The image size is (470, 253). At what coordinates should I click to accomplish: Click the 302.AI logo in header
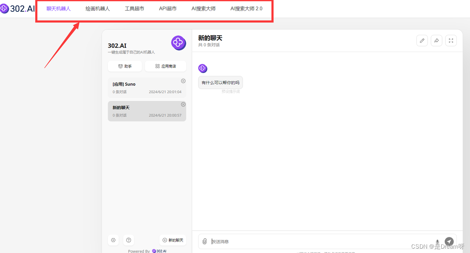(x=17, y=8)
